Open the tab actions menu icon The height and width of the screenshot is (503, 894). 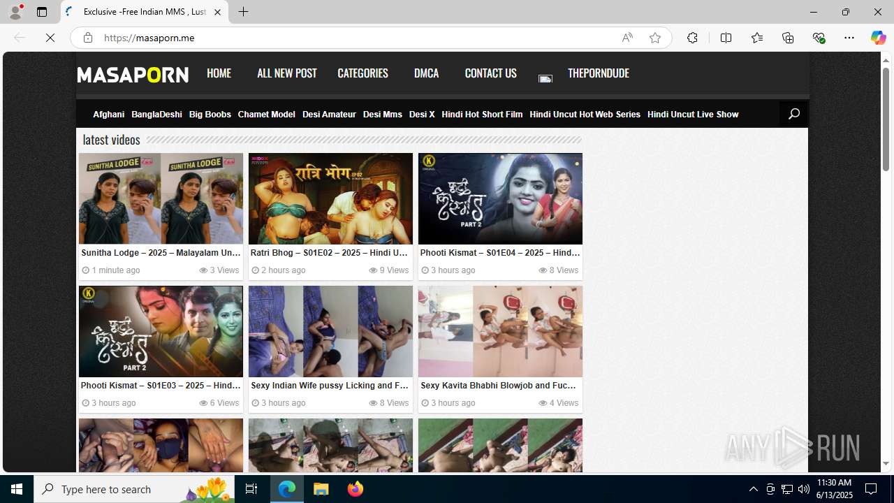pyautogui.click(x=42, y=12)
